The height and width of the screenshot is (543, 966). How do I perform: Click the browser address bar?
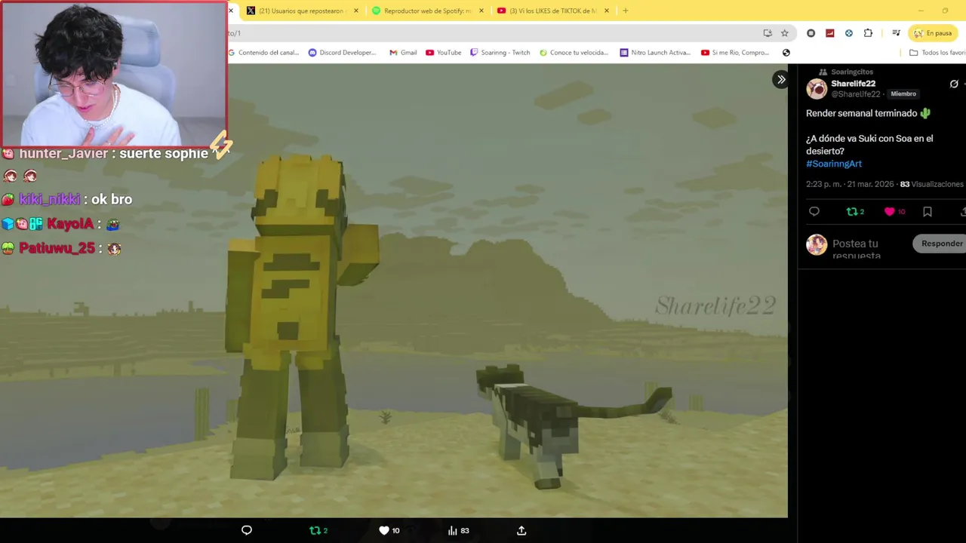point(491,33)
